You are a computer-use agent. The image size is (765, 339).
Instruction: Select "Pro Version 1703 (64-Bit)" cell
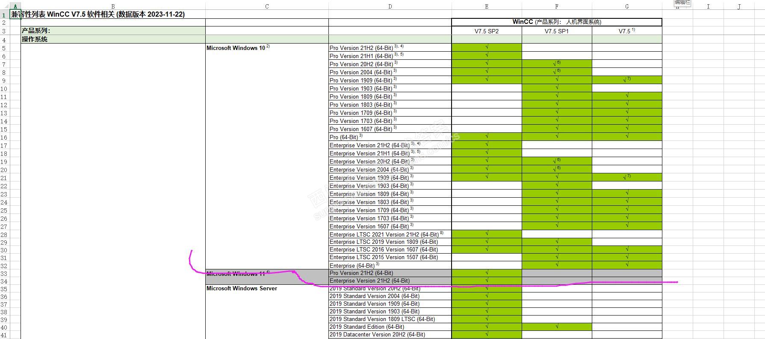pyautogui.click(x=390, y=121)
